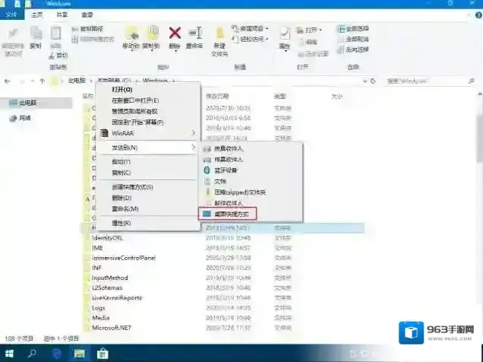The width and height of the screenshot is (483, 362).
Task: Choose 邮件收件人 (Mail recipient) in submenu
Action: pos(251,203)
